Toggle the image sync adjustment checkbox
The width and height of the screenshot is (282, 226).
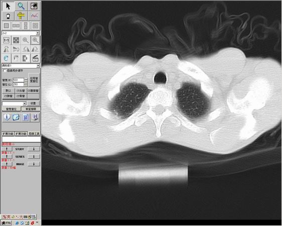[x=5, y=71]
